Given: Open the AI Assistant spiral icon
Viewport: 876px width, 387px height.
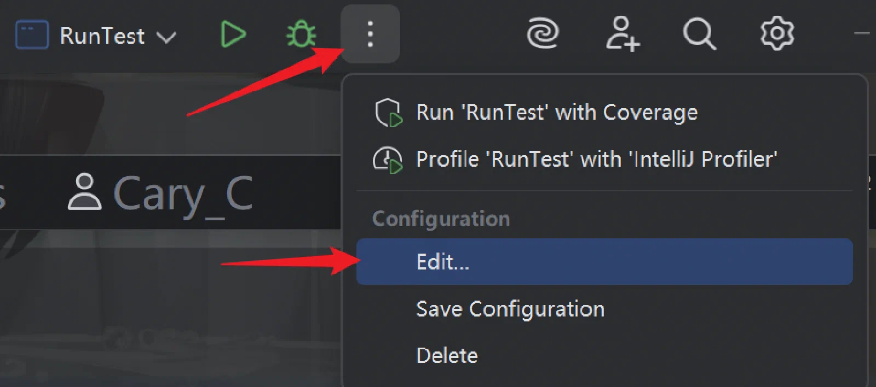Looking at the screenshot, I should [x=543, y=33].
